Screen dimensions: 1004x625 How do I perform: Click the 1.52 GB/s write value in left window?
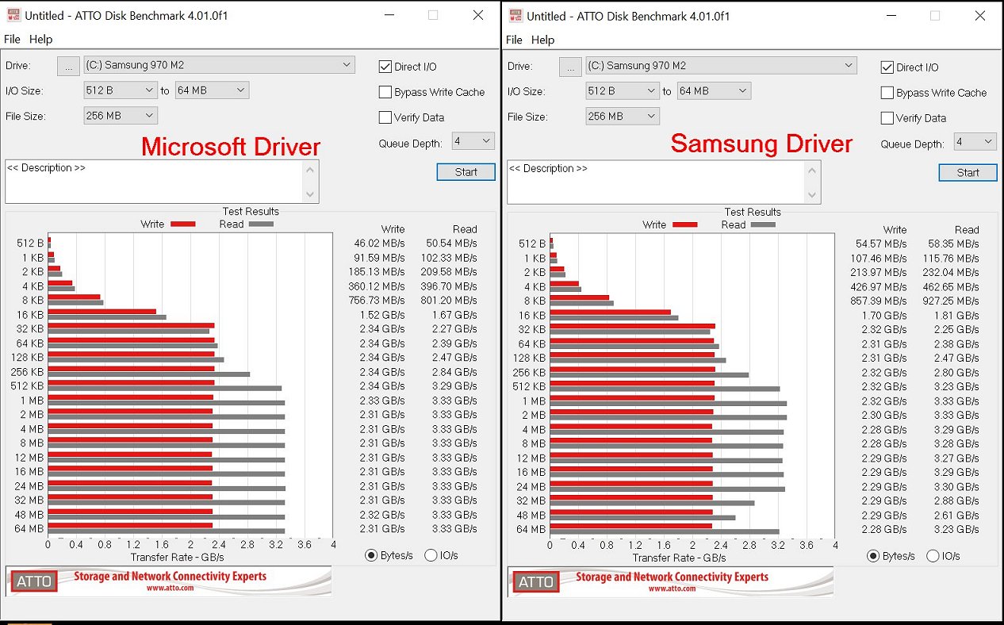(382, 315)
